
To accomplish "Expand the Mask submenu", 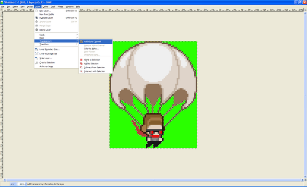I will (x=57, y=38).
